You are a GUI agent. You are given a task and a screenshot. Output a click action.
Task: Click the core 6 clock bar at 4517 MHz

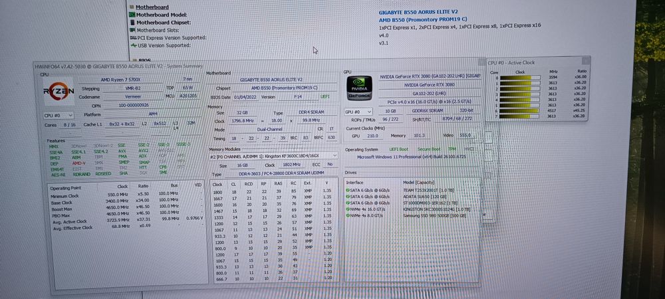[x=519, y=110]
